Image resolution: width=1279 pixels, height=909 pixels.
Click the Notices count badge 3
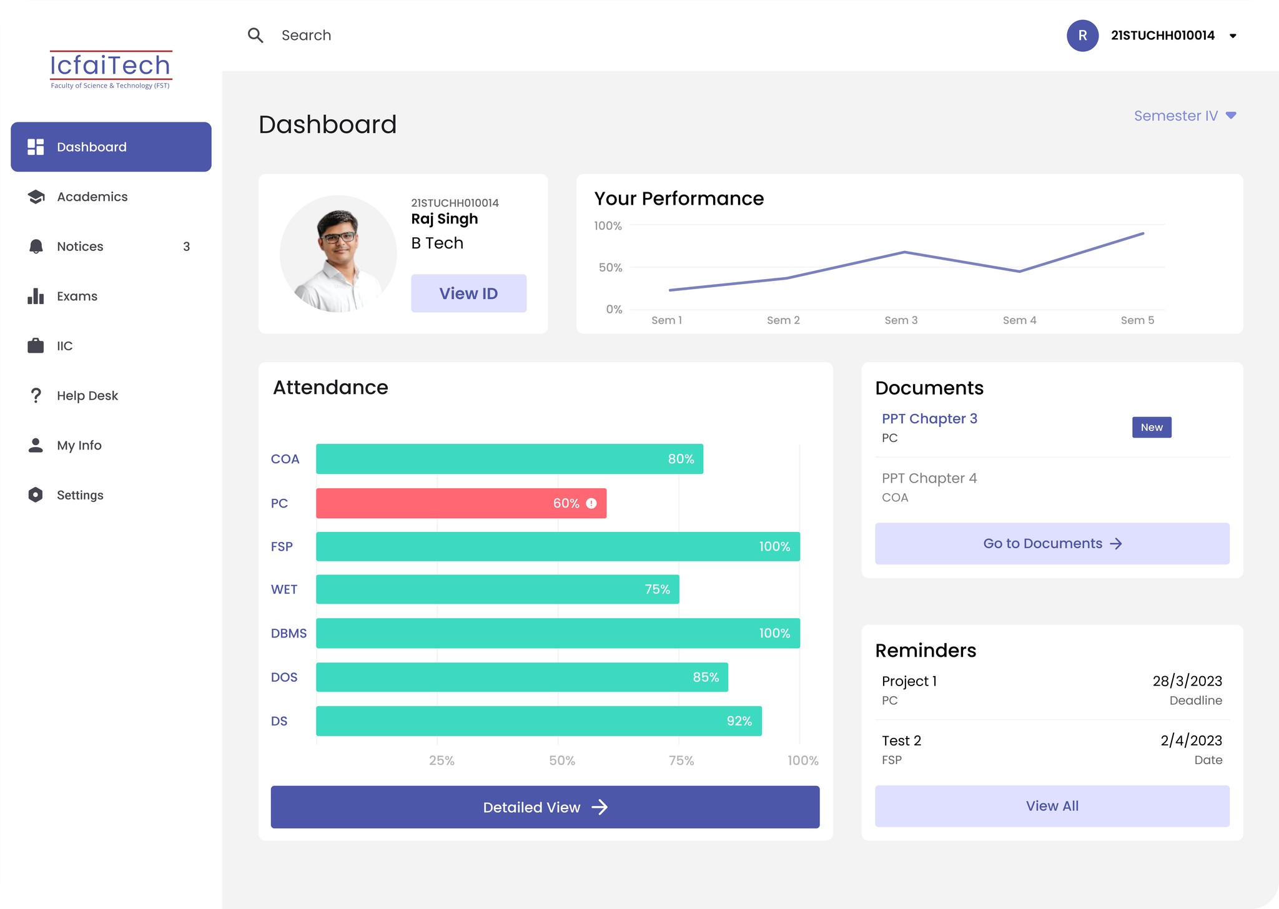(x=186, y=247)
